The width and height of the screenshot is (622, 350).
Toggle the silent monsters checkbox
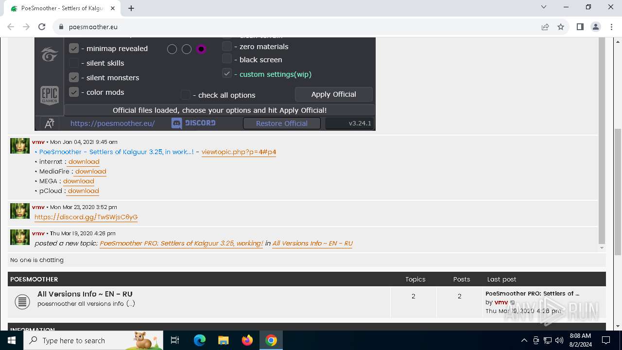coord(74,77)
